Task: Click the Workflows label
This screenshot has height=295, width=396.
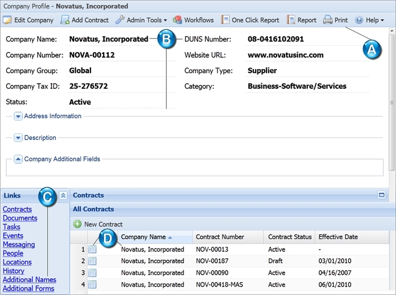Action: click(199, 20)
